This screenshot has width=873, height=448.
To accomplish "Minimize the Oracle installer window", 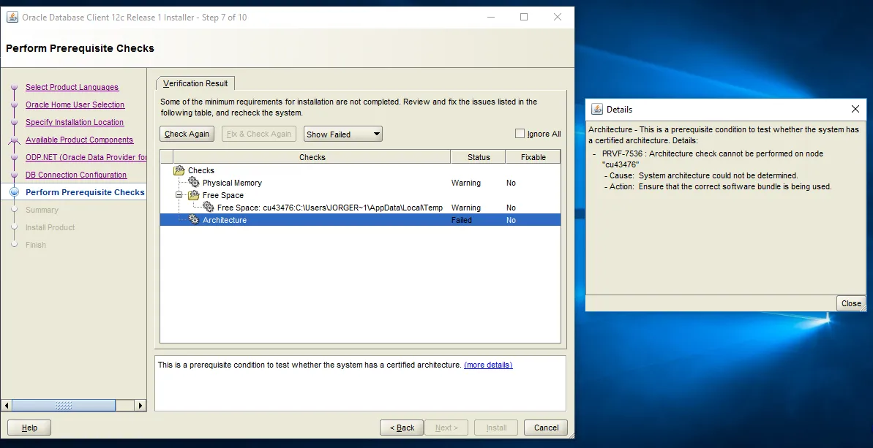I will coord(490,18).
